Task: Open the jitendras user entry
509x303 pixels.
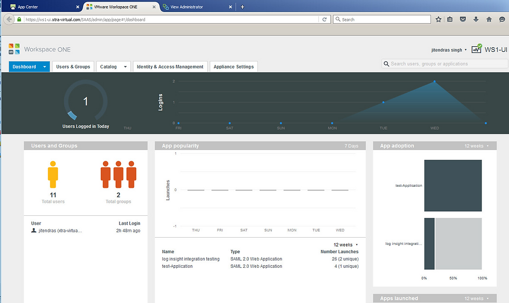Action: click(60, 231)
